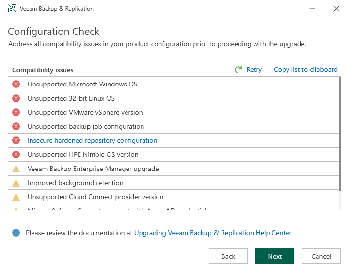Click error icon beside Unsupported HPE Nimble OS version
This screenshot has height=272, width=349.
click(16, 154)
